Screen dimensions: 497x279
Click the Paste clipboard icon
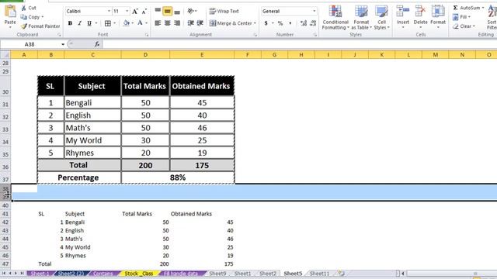(10, 12)
